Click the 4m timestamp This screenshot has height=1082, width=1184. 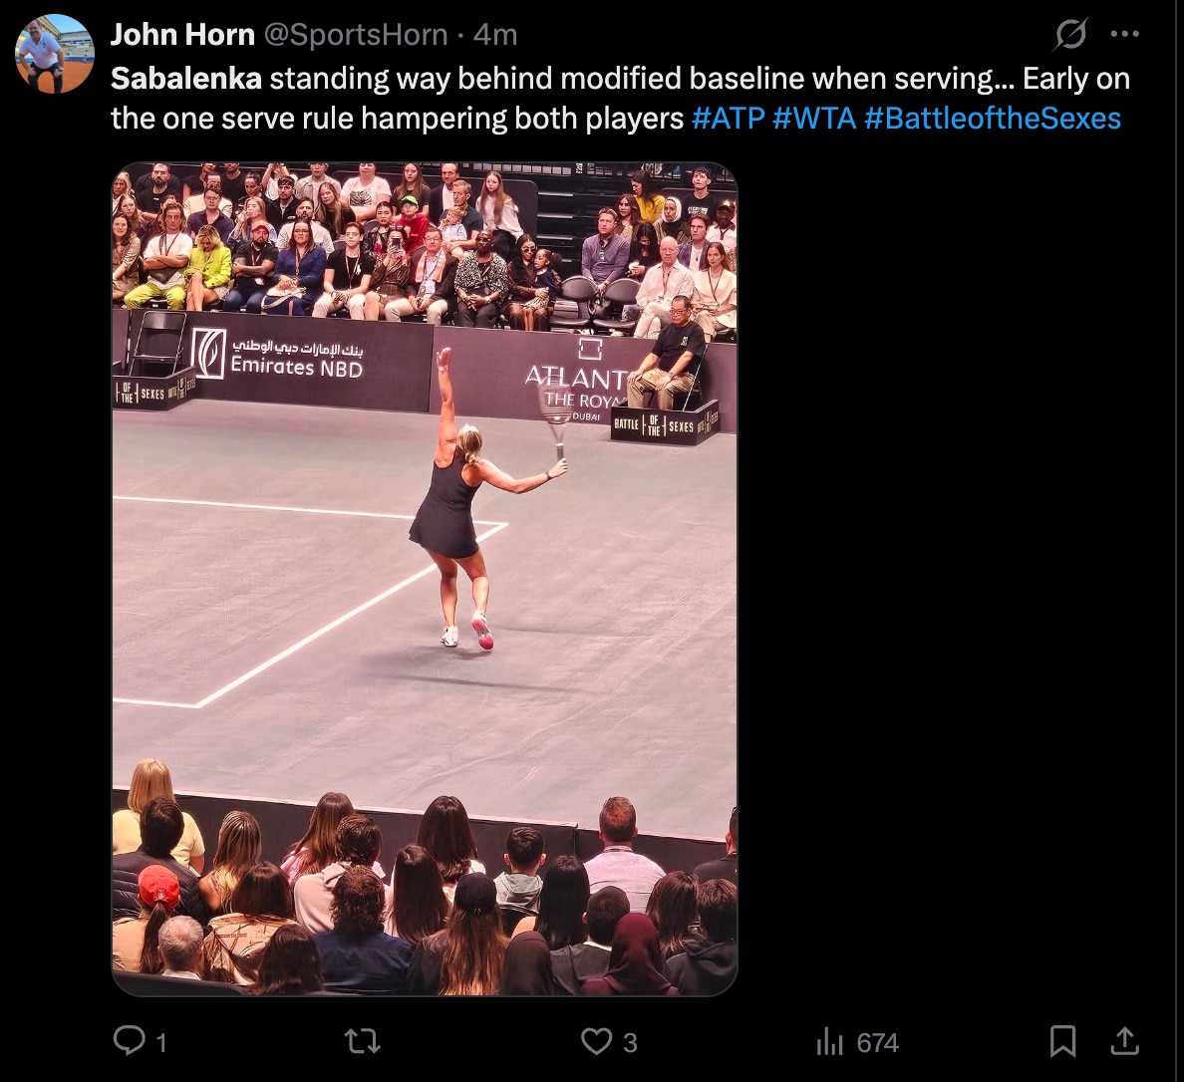tap(495, 35)
